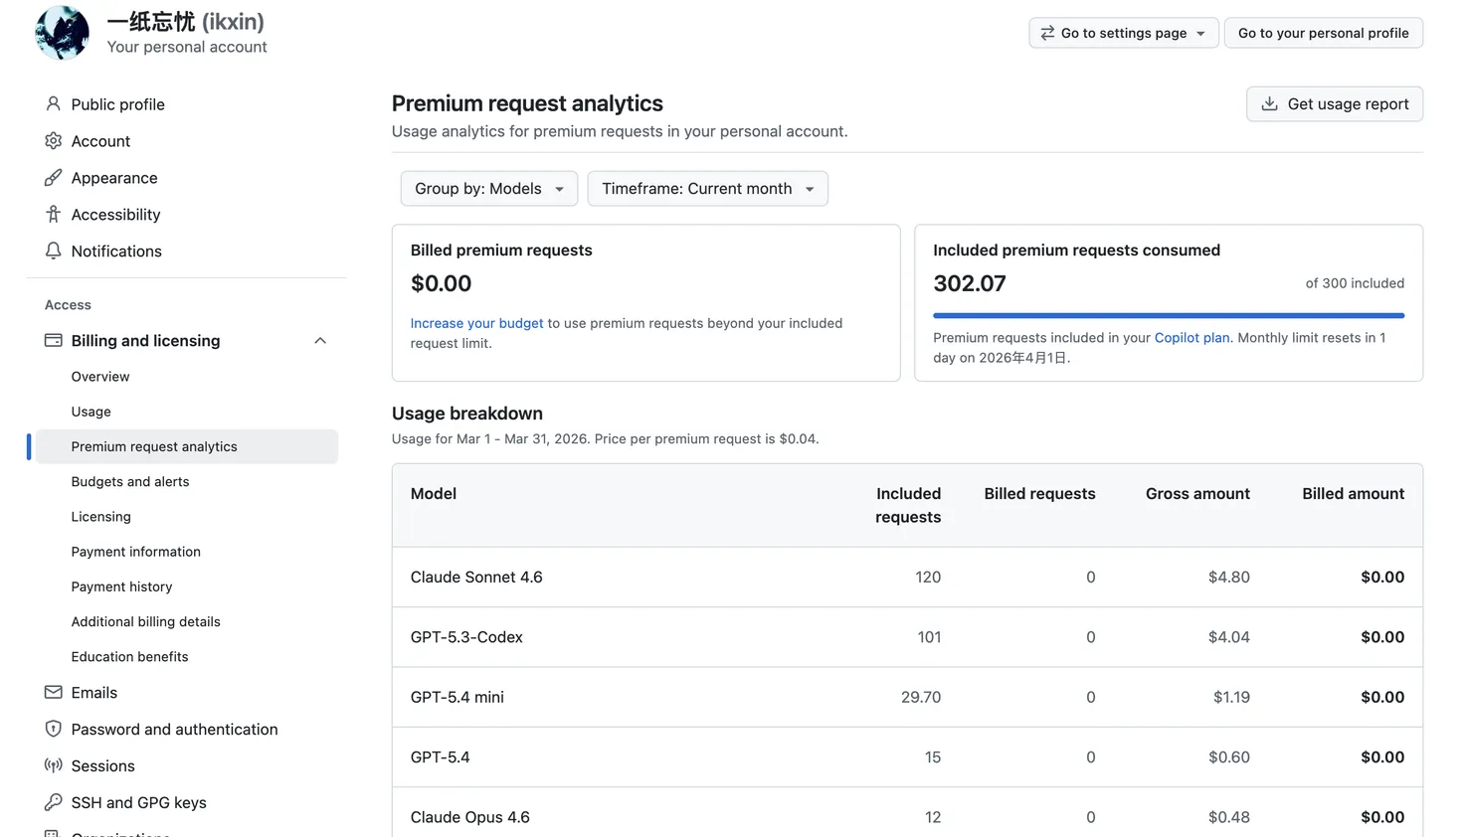Select Premium request analytics in sidebar

(x=187, y=446)
